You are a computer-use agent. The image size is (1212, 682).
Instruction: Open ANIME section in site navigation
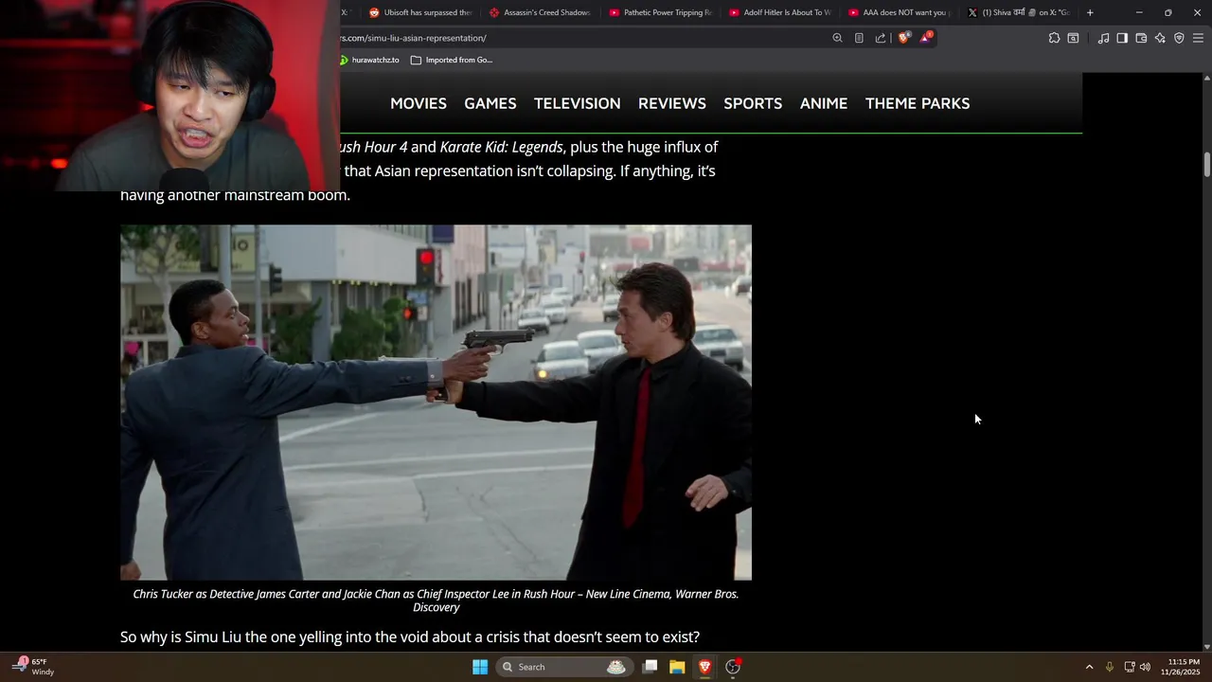(824, 103)
